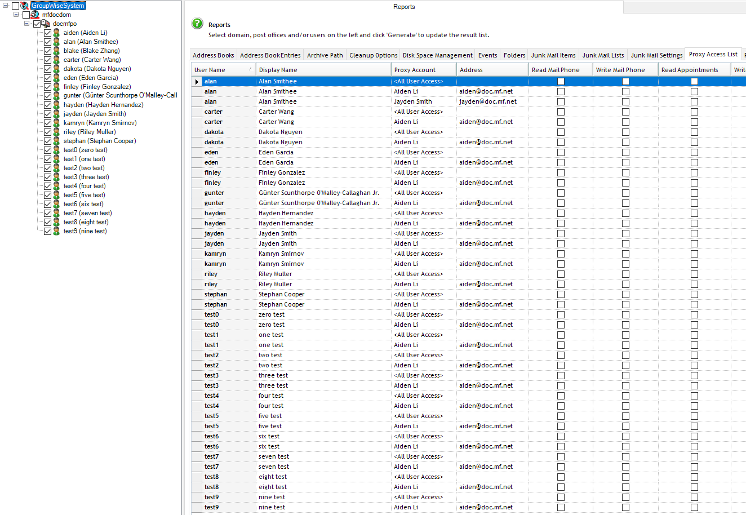Click the Proxy Account column header
The height and width of the screenshot is (515, 746).
click(424, 70)
